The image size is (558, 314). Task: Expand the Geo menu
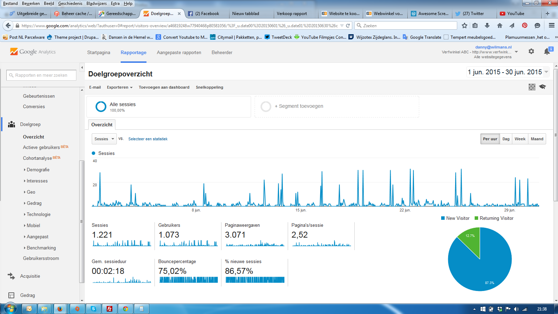(31, 192)
